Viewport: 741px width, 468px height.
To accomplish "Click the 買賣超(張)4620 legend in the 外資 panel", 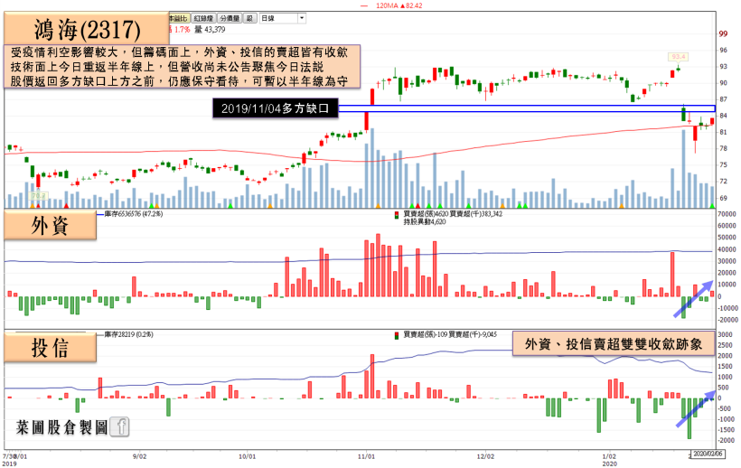I will 426,214.
